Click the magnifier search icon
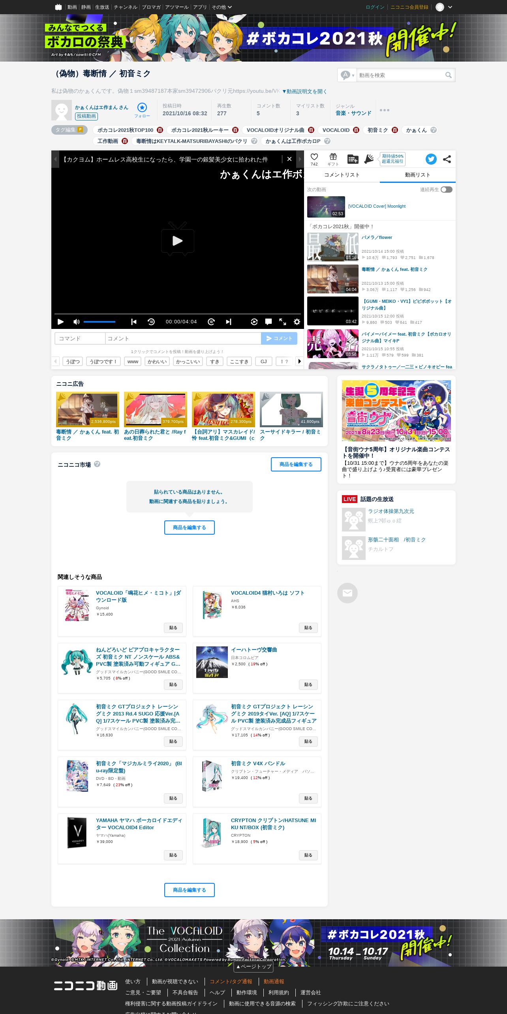 pos(449,75)
